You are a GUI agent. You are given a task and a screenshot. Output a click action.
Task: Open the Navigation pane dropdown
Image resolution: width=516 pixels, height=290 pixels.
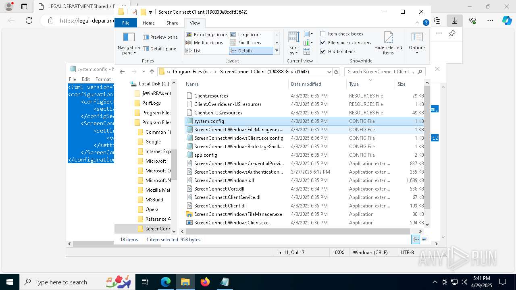click(129, 44)
